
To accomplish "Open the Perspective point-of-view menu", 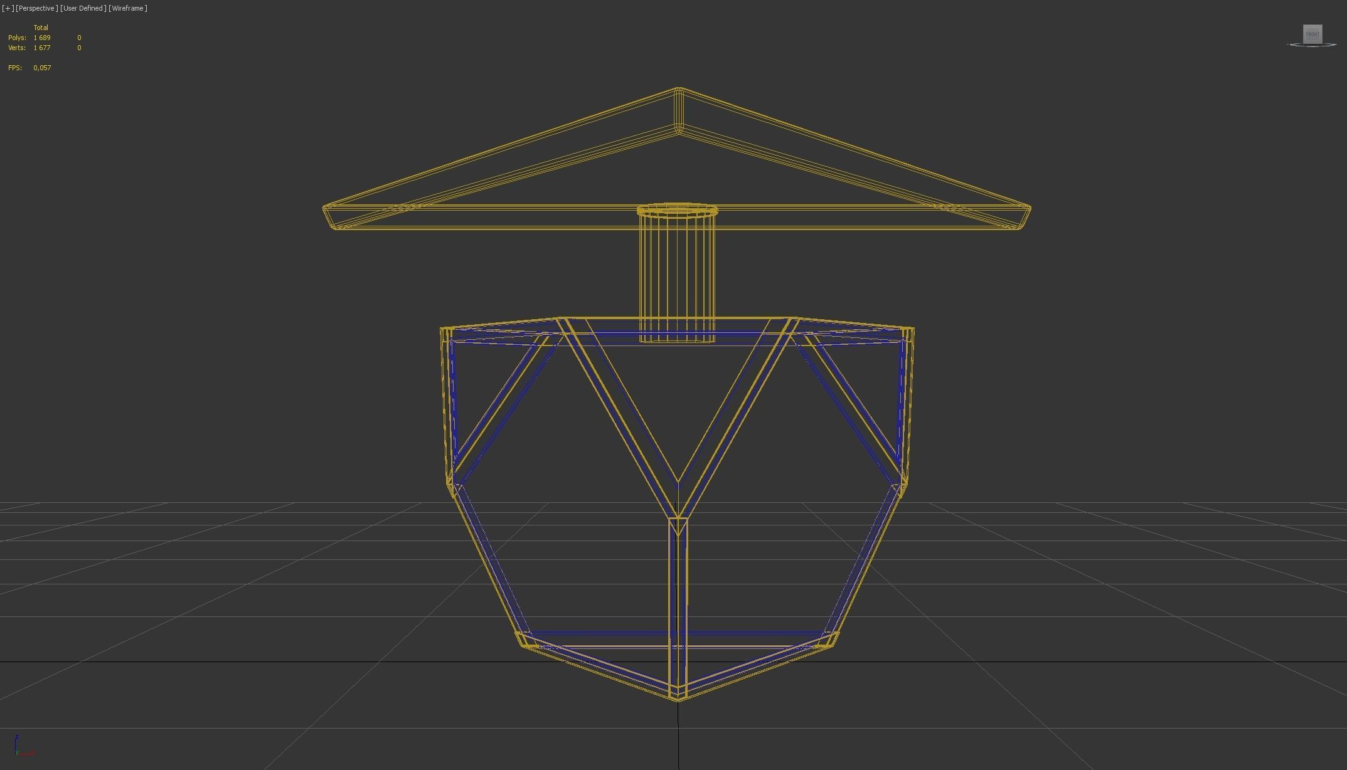I will [37, 8].
